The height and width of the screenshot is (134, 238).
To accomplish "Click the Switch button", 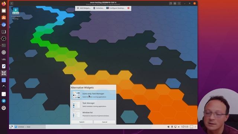I will tap(82, 122).
